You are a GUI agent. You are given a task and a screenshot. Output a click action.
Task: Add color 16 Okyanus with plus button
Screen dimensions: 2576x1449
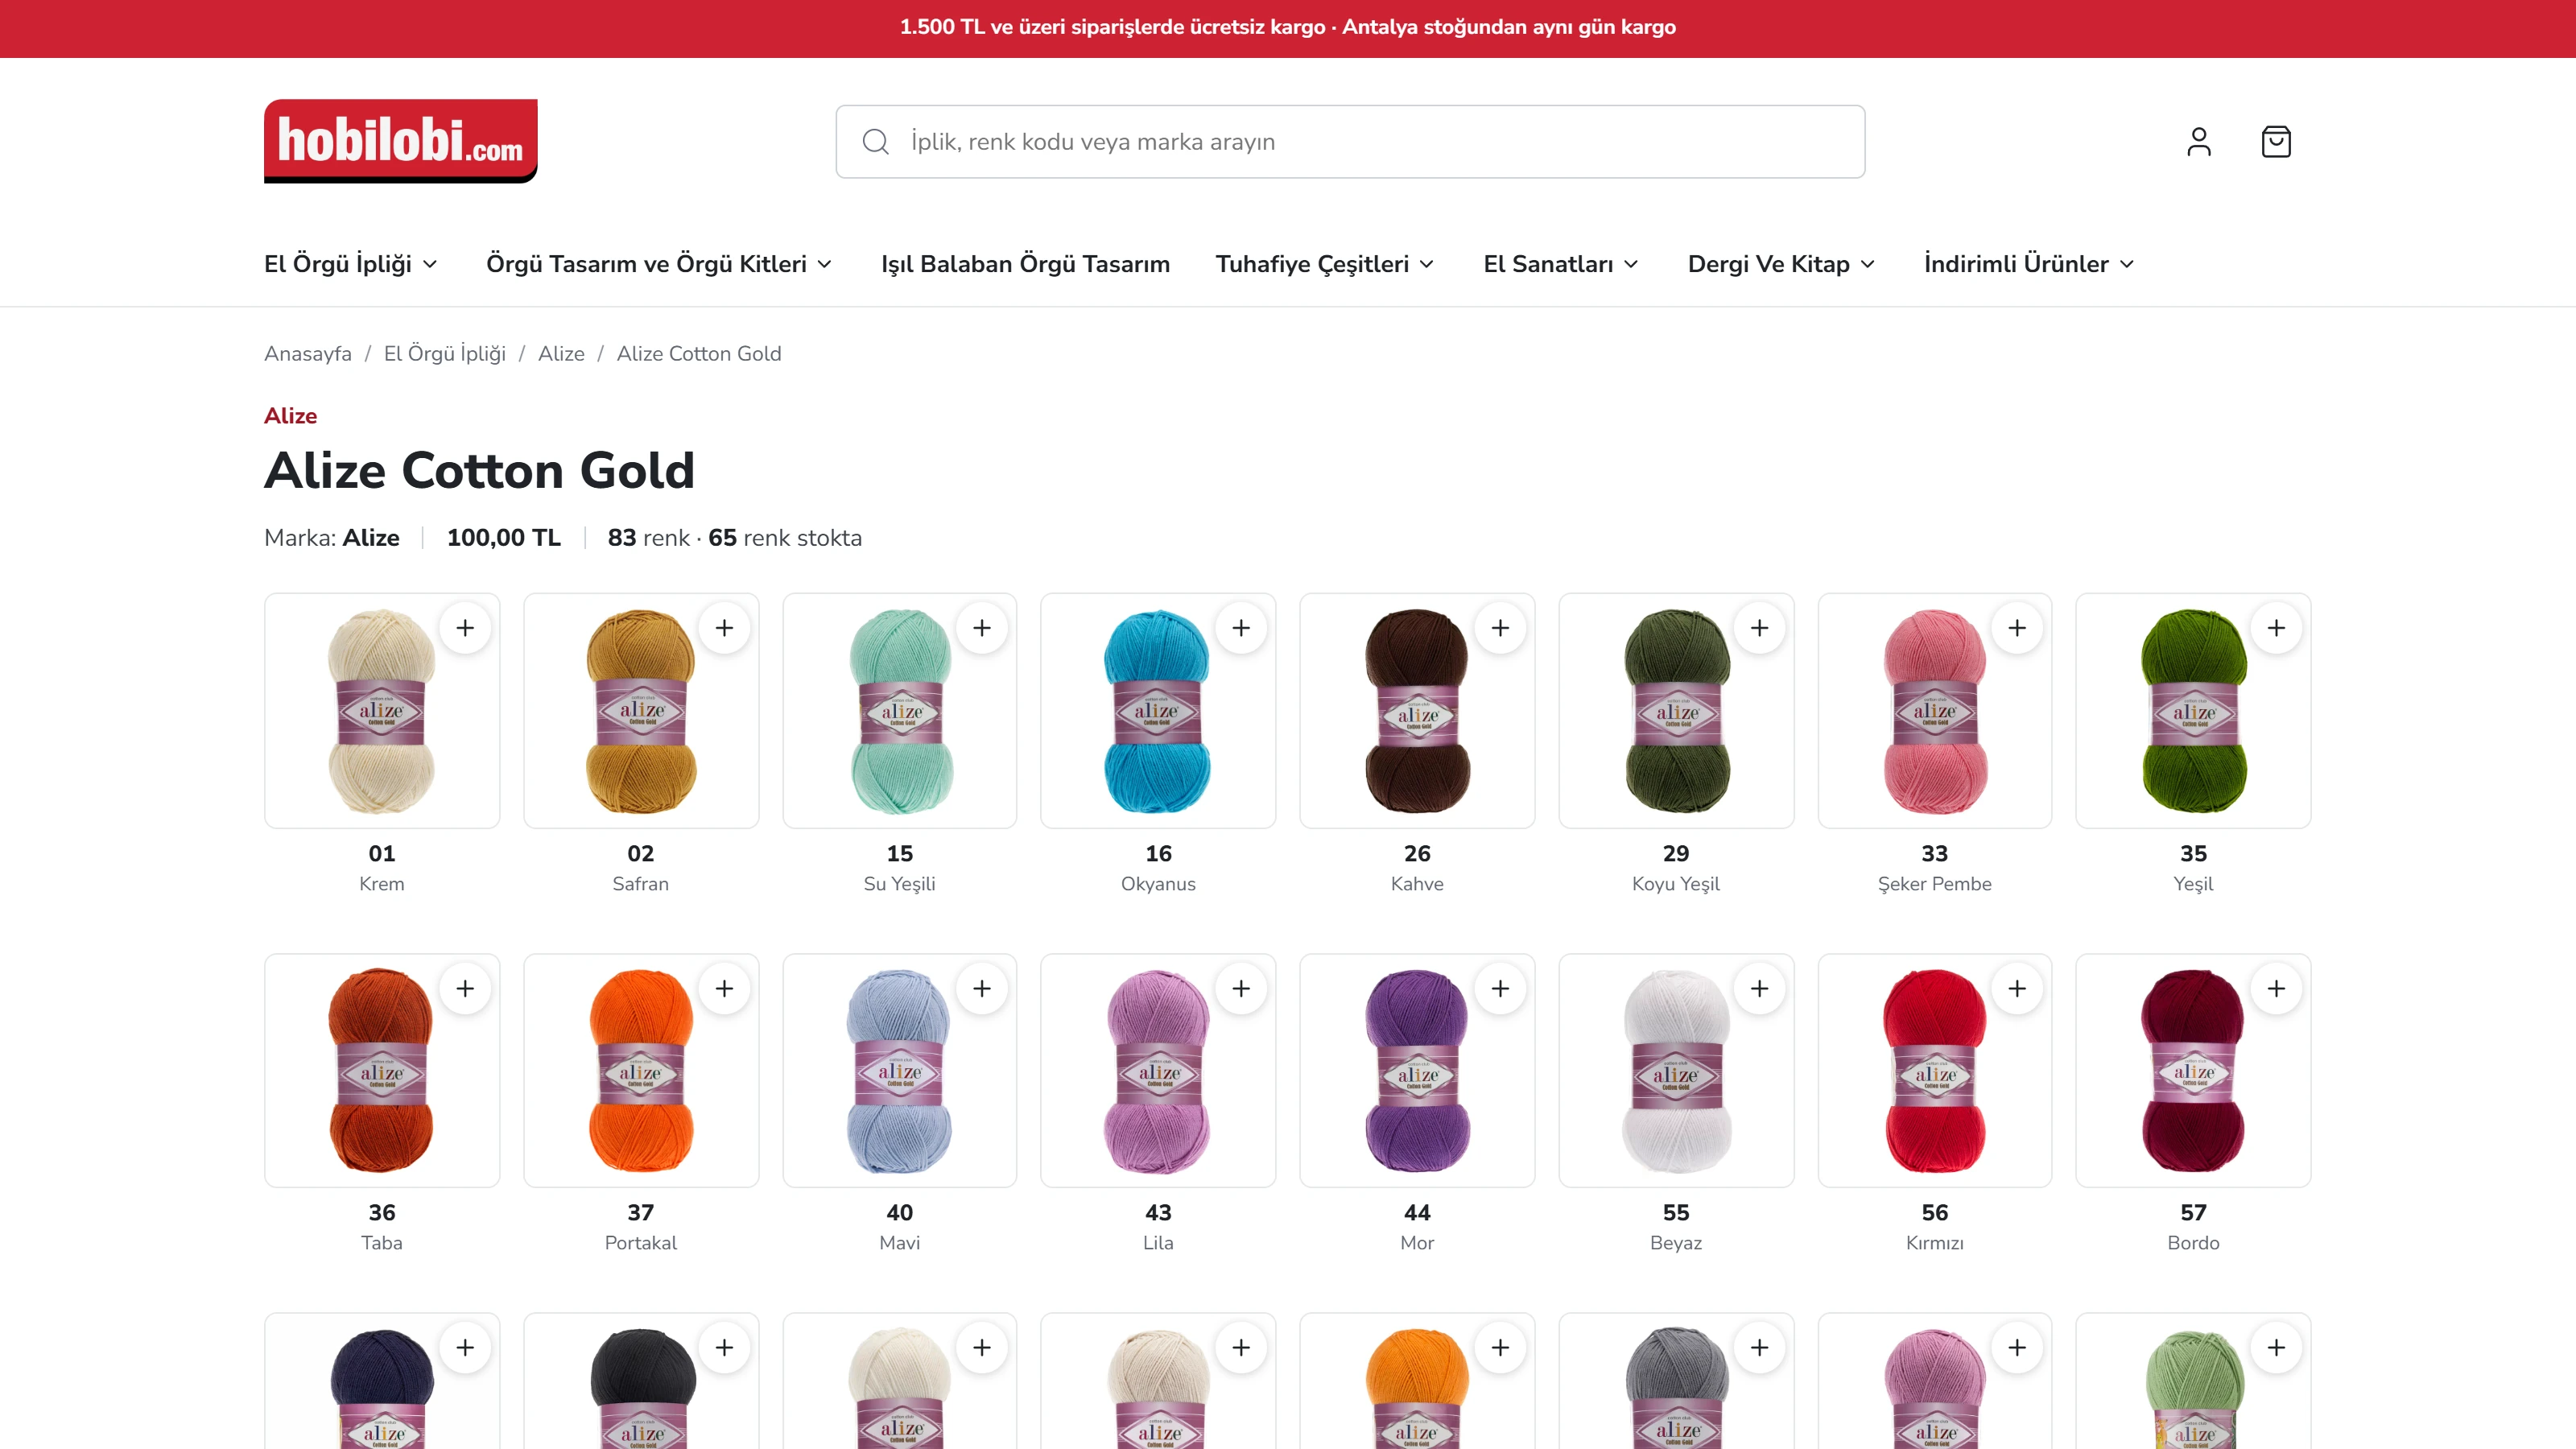1241,628
